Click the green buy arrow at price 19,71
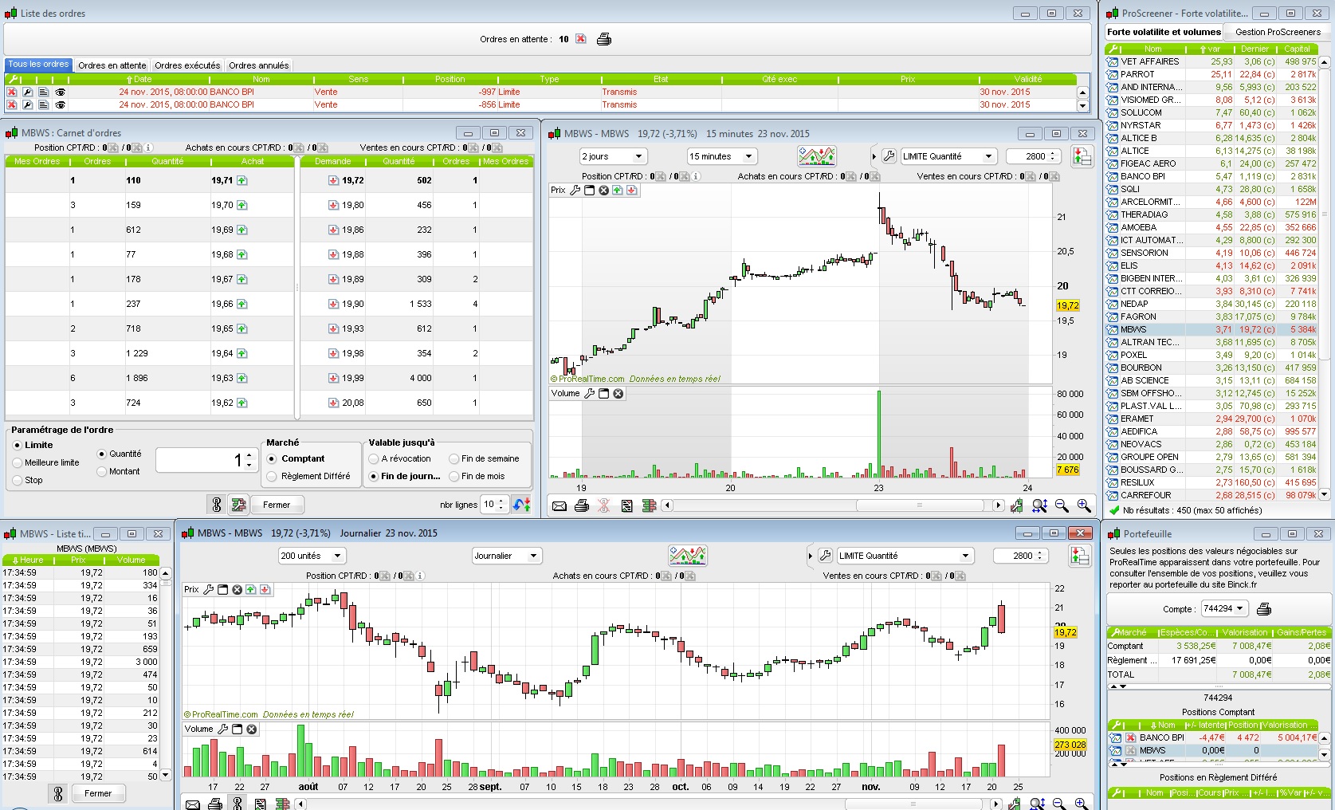 (241, 181)
